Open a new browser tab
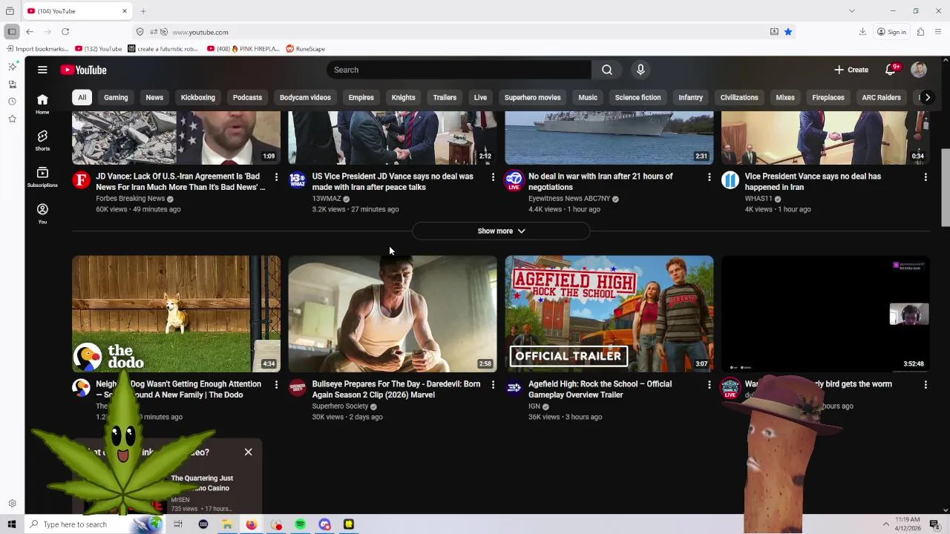Viewport: 950px width, 534px height. pyautogui.click(x=143, y=11)
